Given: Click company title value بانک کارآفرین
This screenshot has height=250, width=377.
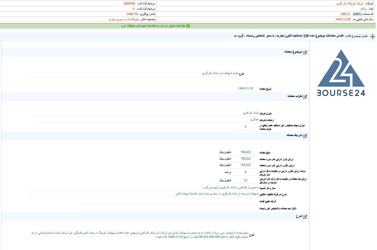Looking at the screenshot, I should pos(251,113).
